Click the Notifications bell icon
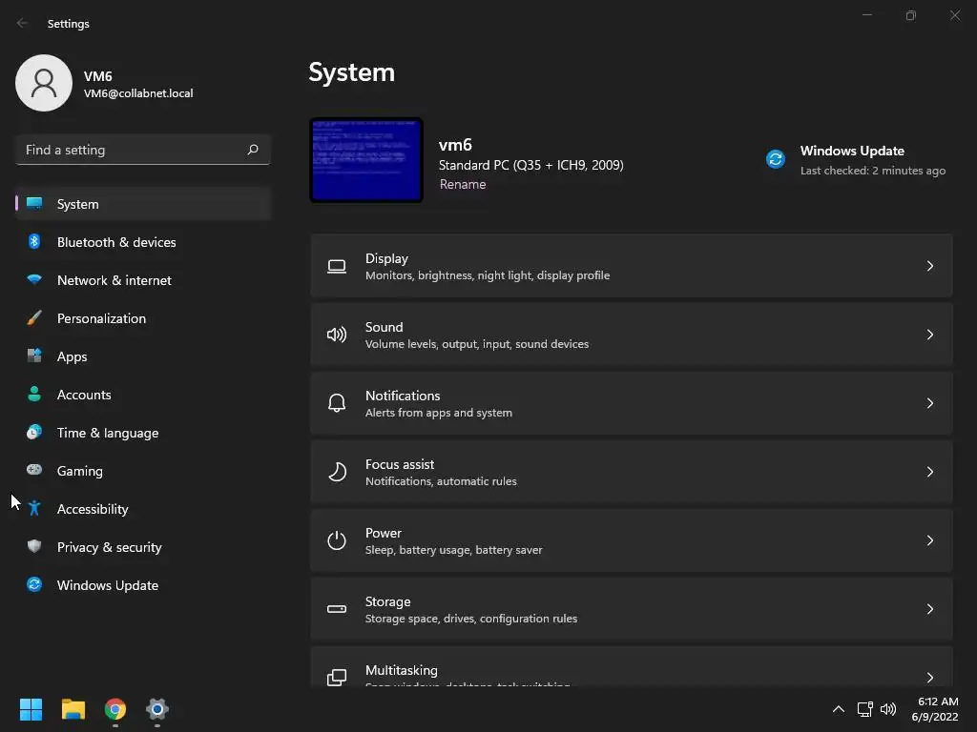Image resolution: width=977 pixels, height=732 pixels. [337, 403]
